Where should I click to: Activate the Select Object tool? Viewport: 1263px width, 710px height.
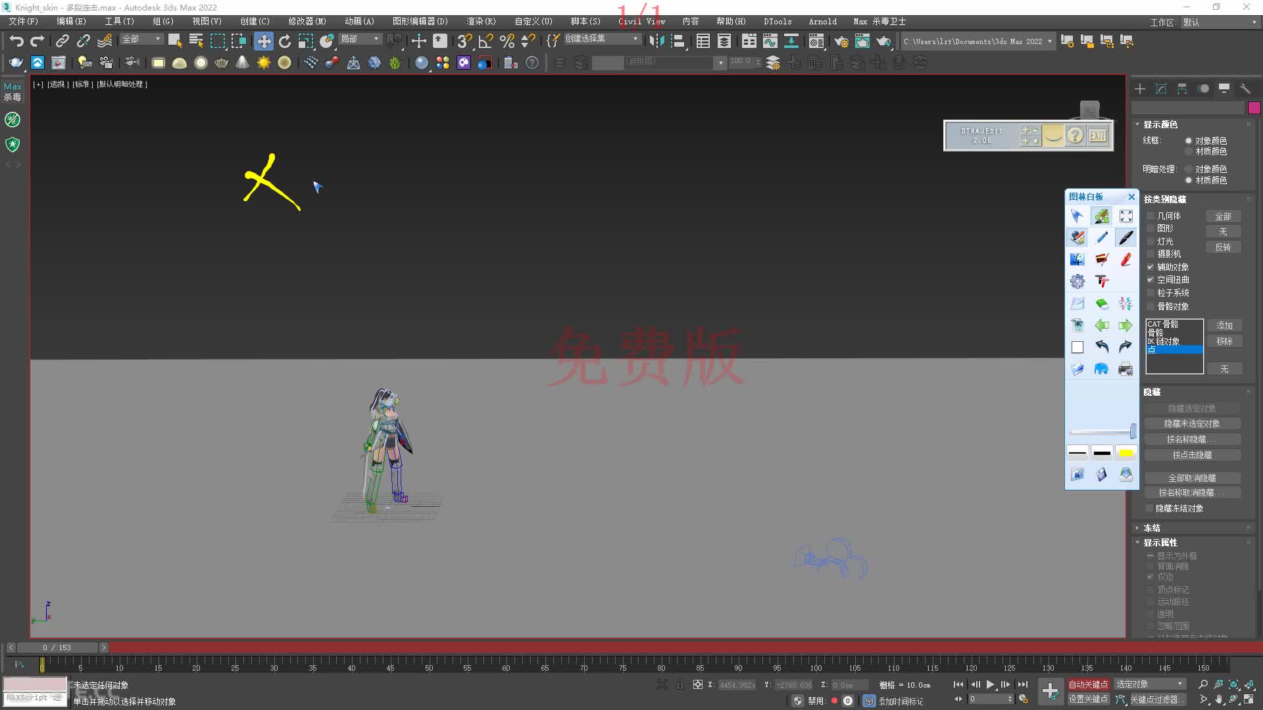(175, 41)
